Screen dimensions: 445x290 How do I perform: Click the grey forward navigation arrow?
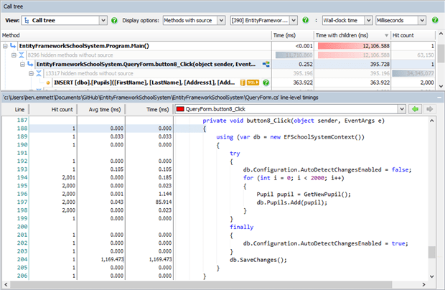point(430,109)
